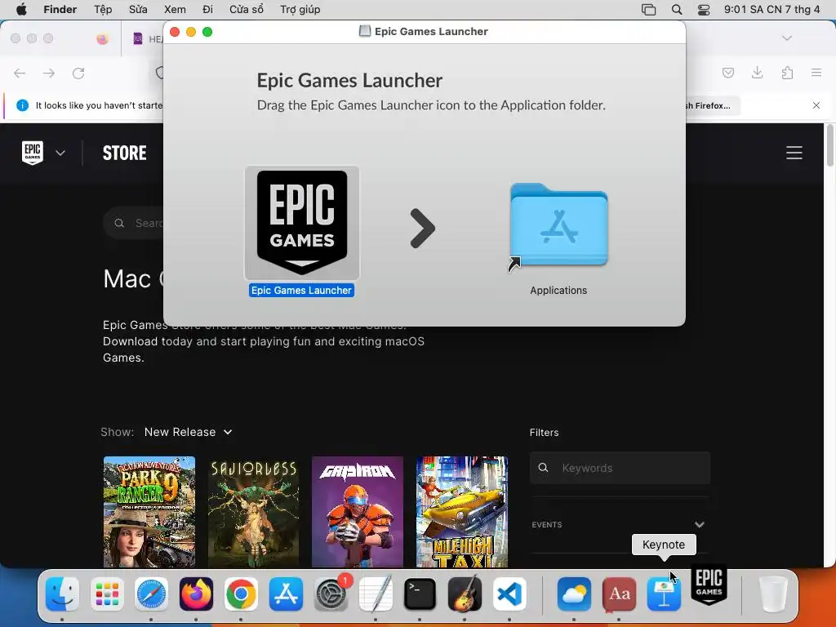Open the Xem menu
This screenshot has height=627, width=836.
175,10
